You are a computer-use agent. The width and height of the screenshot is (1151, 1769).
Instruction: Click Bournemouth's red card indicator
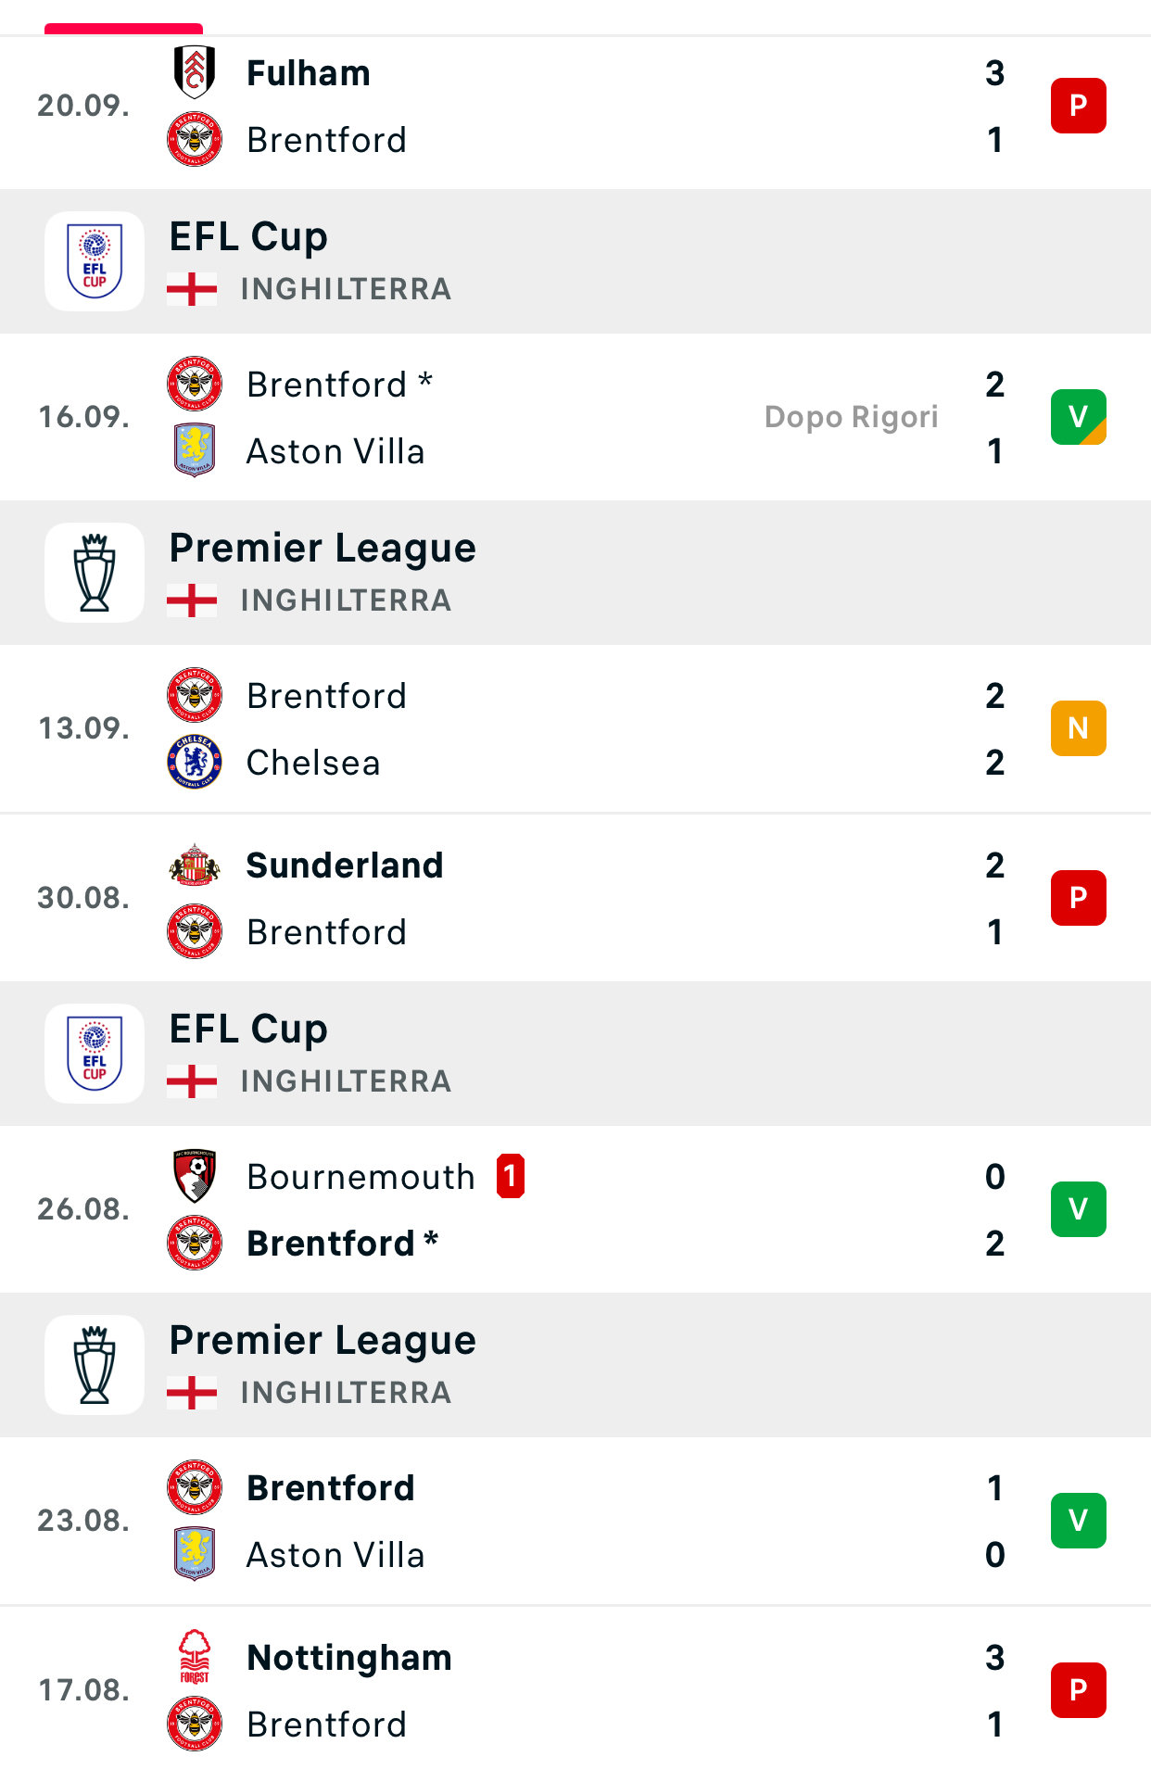tap(511, 1176)
